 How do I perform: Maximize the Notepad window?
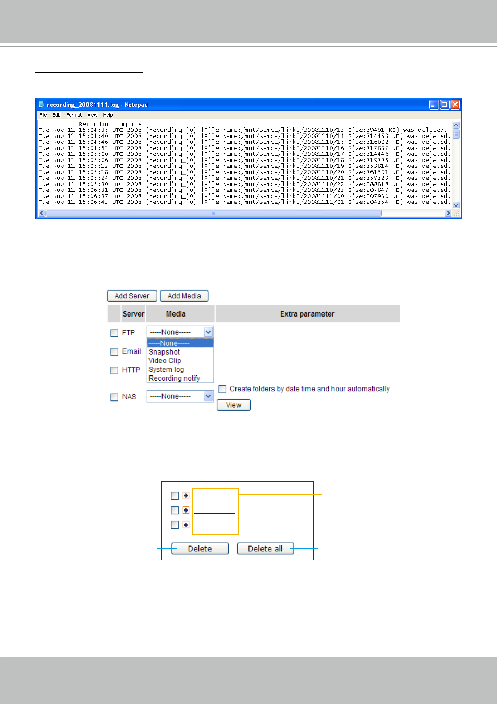tap(444, 104)
